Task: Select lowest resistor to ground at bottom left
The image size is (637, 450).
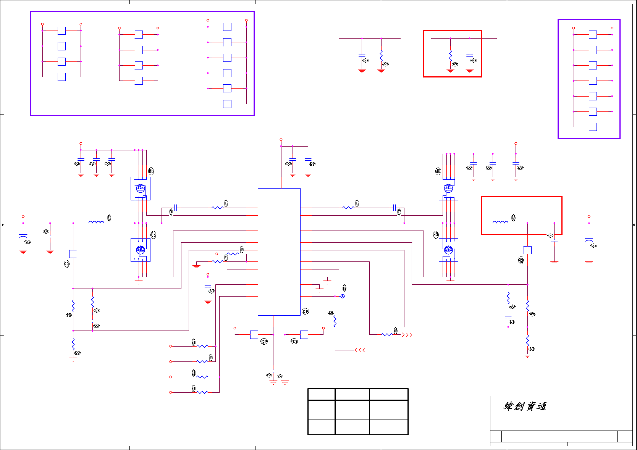Action: (73, 344)
